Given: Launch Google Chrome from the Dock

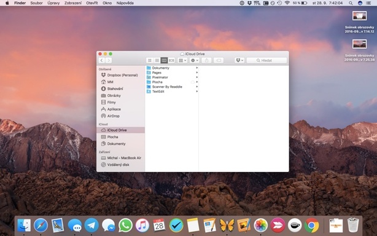Looking at the screenshot, I should point(311,226).
